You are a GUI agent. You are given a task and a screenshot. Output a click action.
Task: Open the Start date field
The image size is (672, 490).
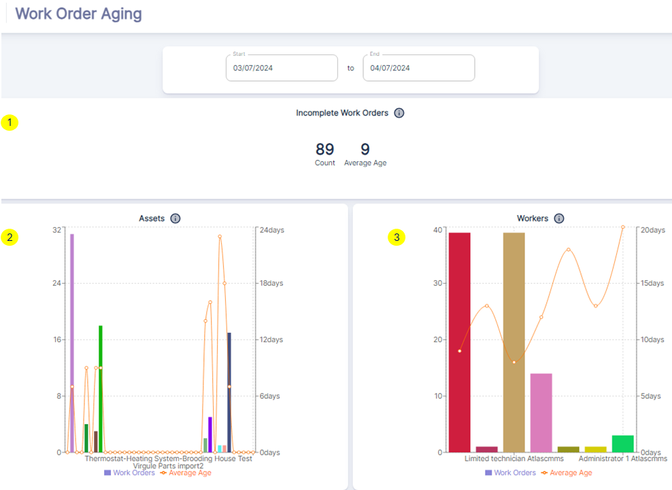click(282, 68)
